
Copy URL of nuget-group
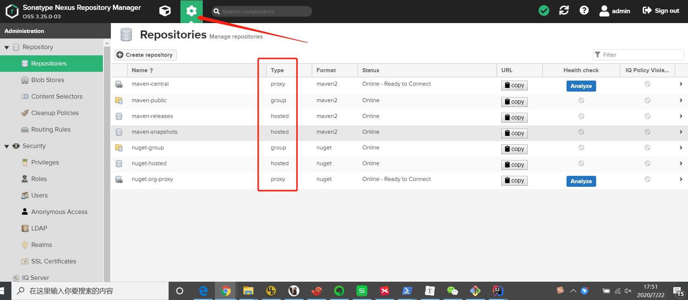pos(514,149)
